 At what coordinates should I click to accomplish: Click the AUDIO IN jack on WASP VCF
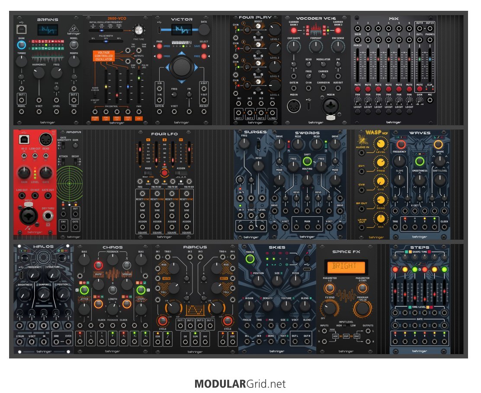[x=362, y=152]
